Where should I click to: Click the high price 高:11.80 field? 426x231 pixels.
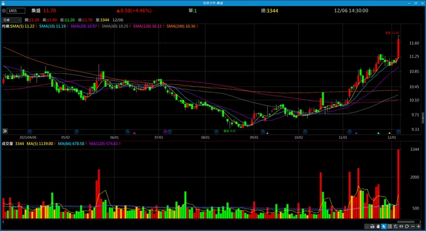[50, 20]
